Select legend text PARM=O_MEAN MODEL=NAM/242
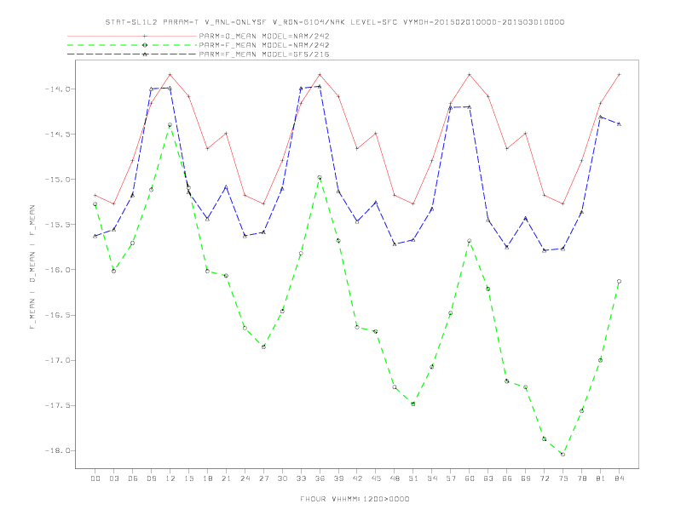This screenshot has height=521, width=675. pyautogui.click(x=264, y=36)
